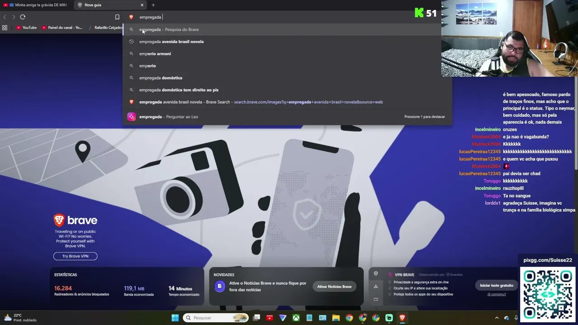
Task: Click the taskbar Pesquisar search box
Action: point(215,318)
